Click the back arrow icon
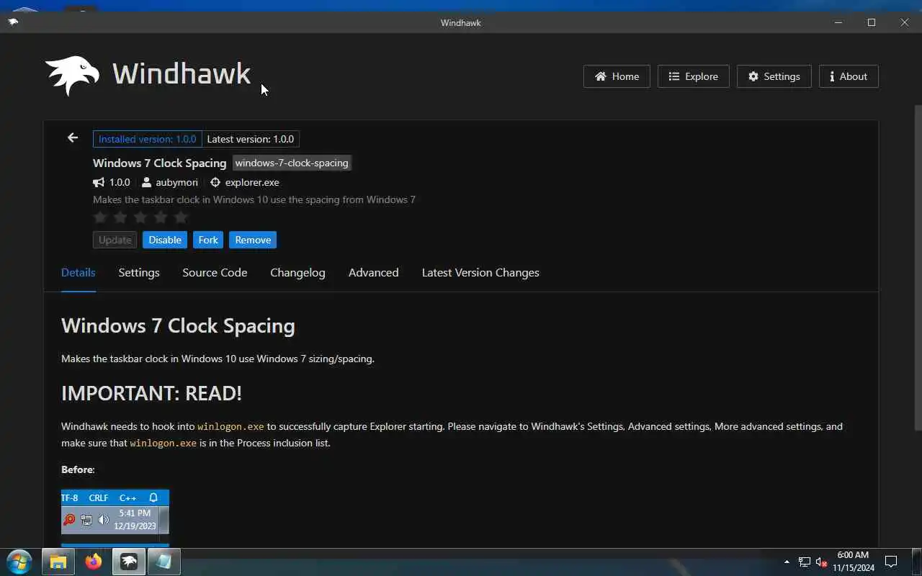The image size is (922, 576). pos(73,138)
